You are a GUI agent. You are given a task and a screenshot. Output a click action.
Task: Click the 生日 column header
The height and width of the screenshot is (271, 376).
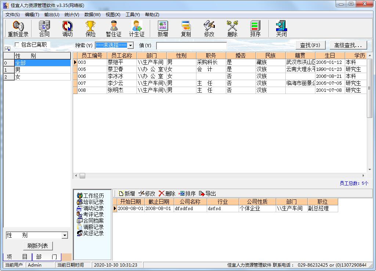(330, 56)
